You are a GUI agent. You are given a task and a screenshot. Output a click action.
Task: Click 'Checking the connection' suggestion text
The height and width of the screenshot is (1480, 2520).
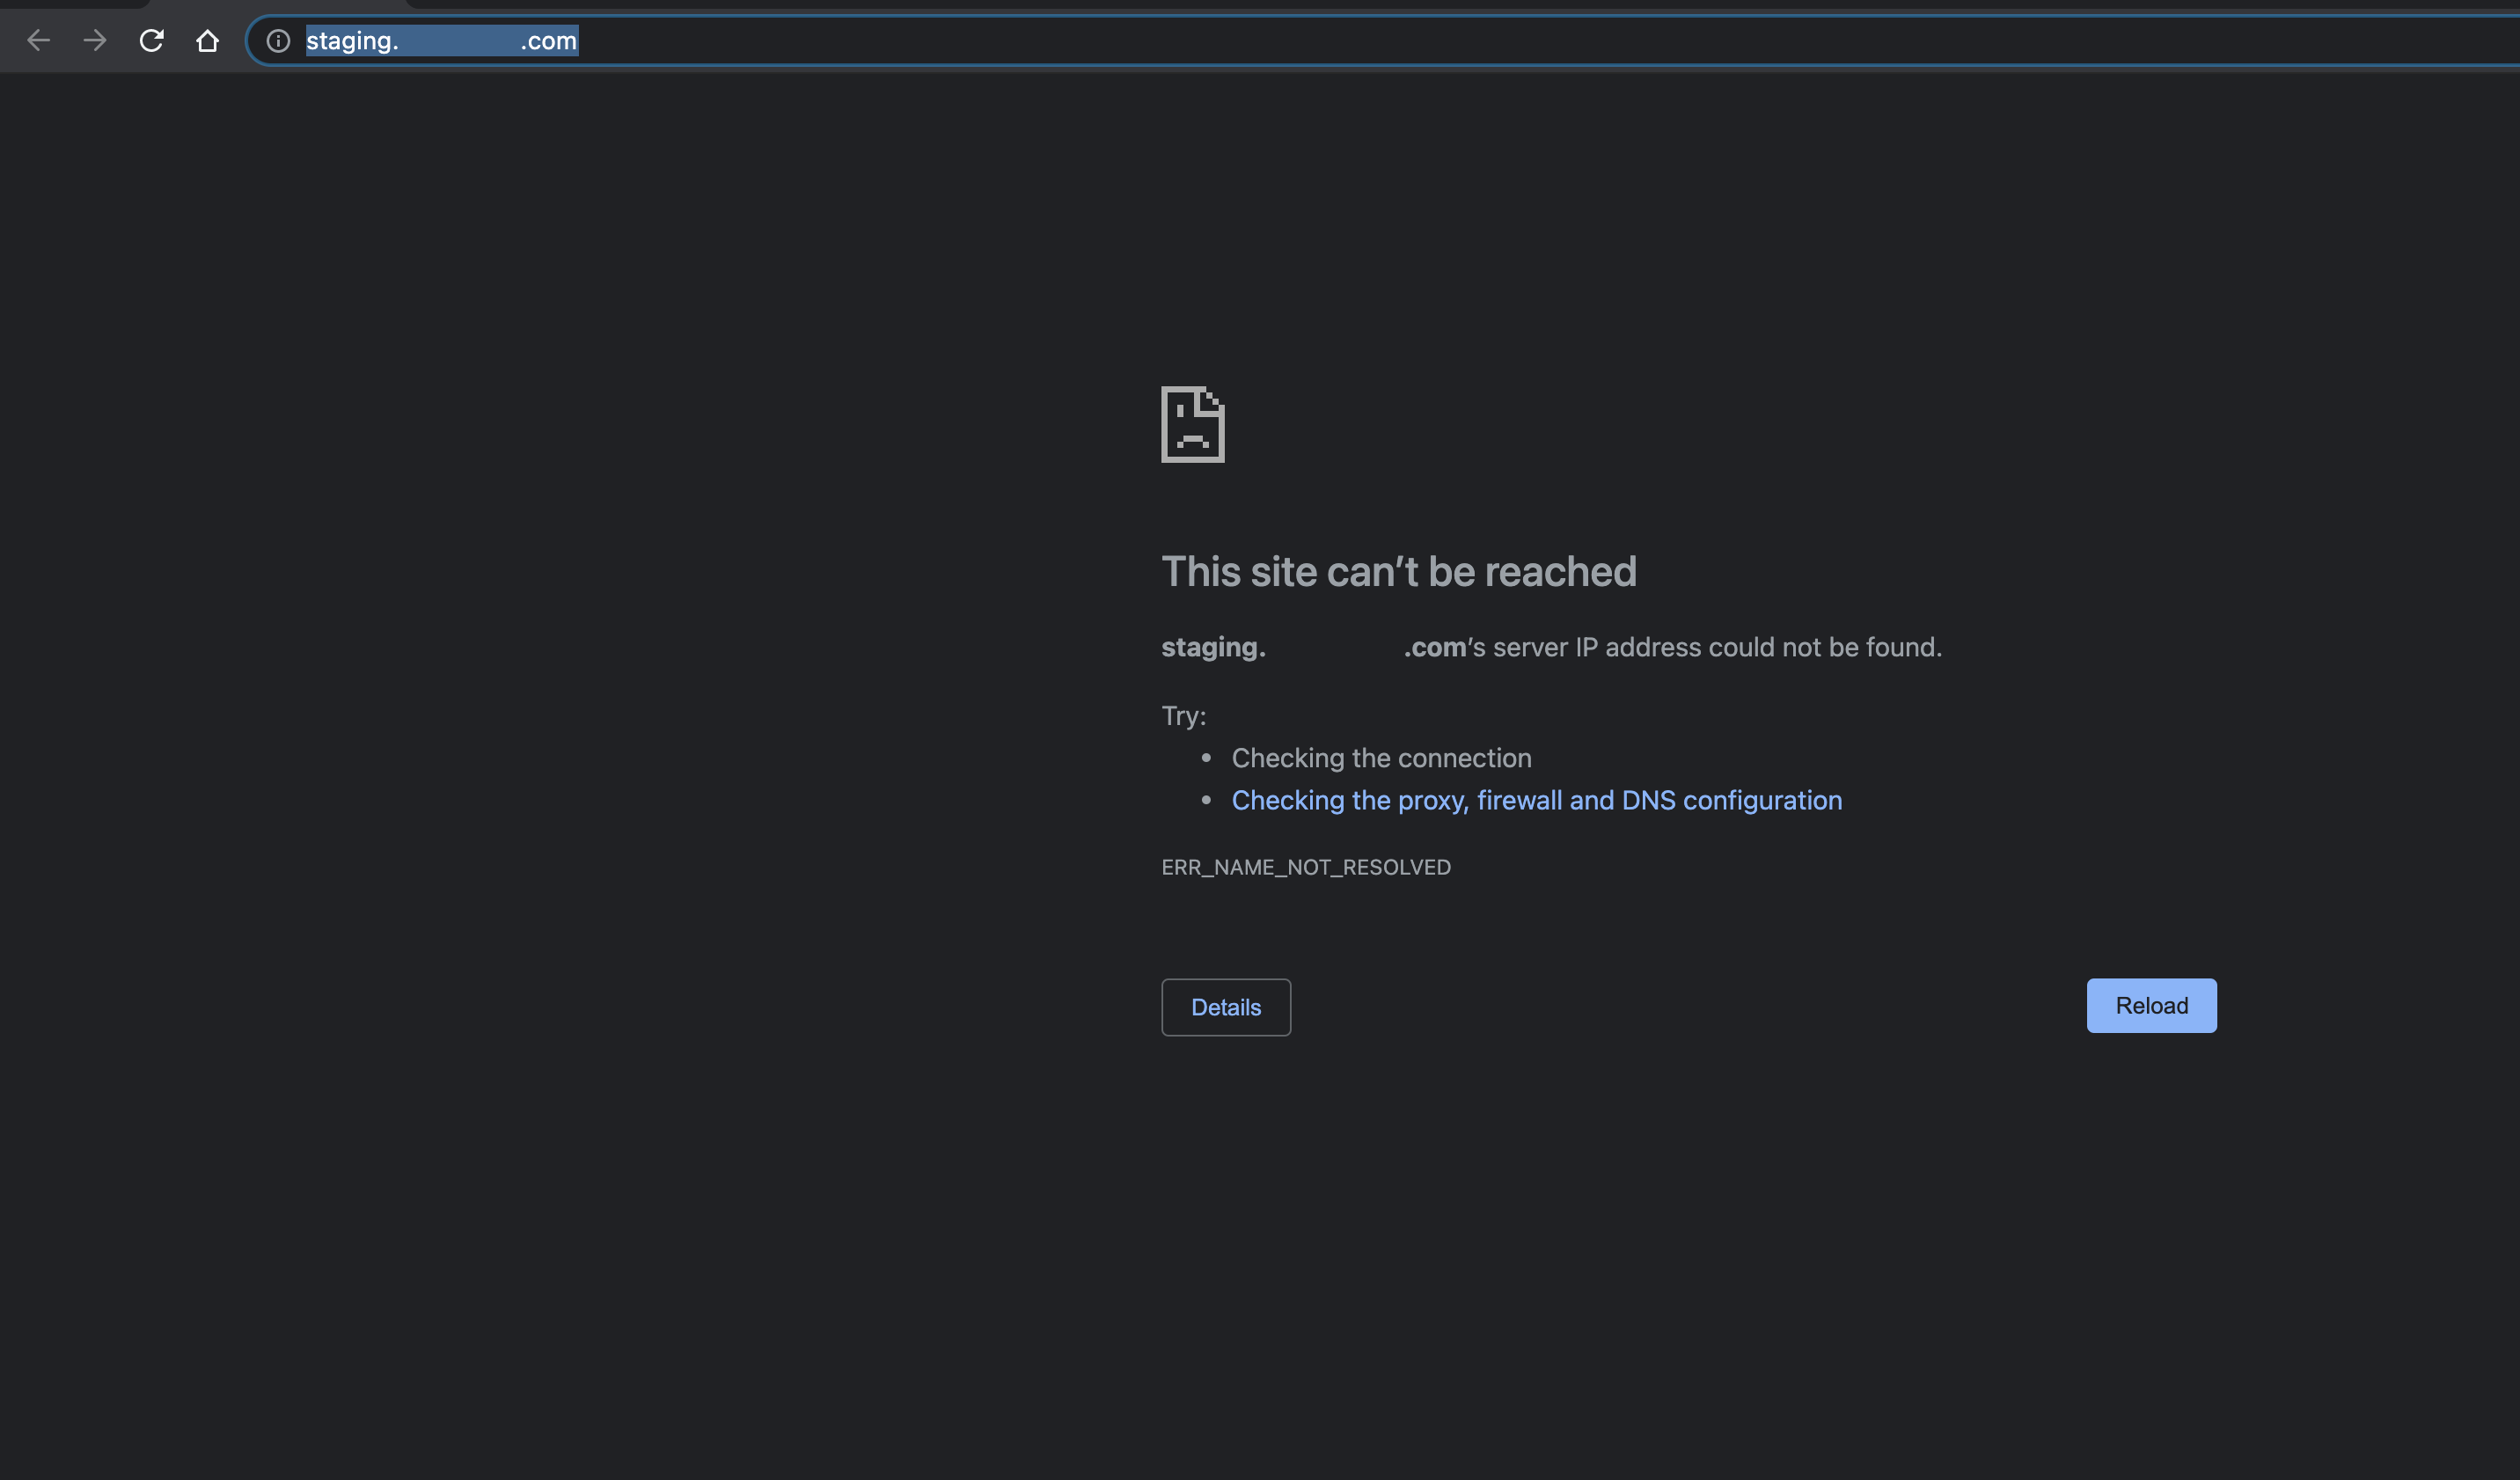point(1381,758)
